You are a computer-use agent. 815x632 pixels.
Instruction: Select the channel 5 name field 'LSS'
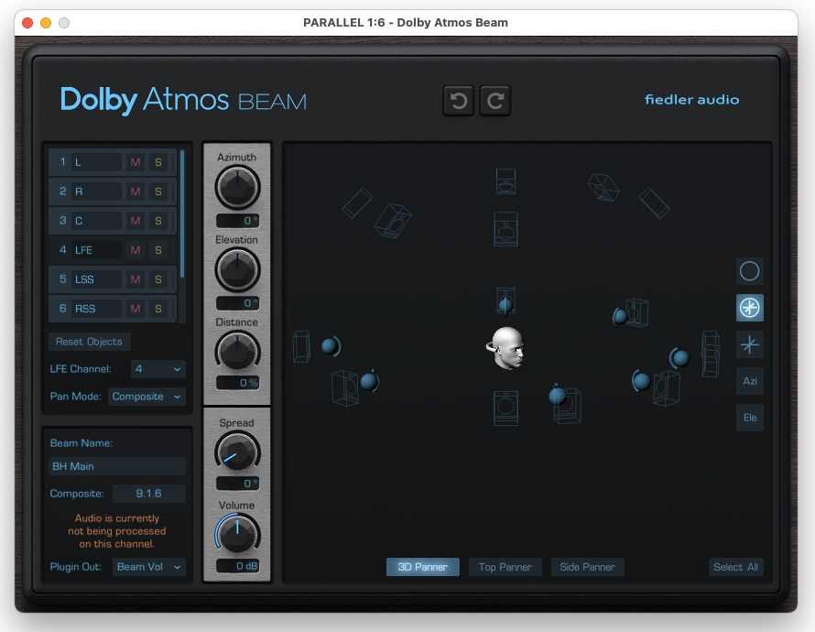click(97, 279)
